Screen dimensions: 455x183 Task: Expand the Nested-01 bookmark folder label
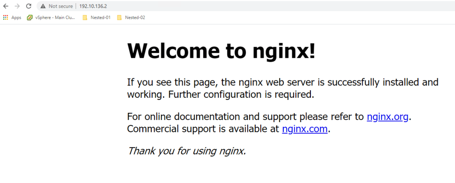[101, 18]
